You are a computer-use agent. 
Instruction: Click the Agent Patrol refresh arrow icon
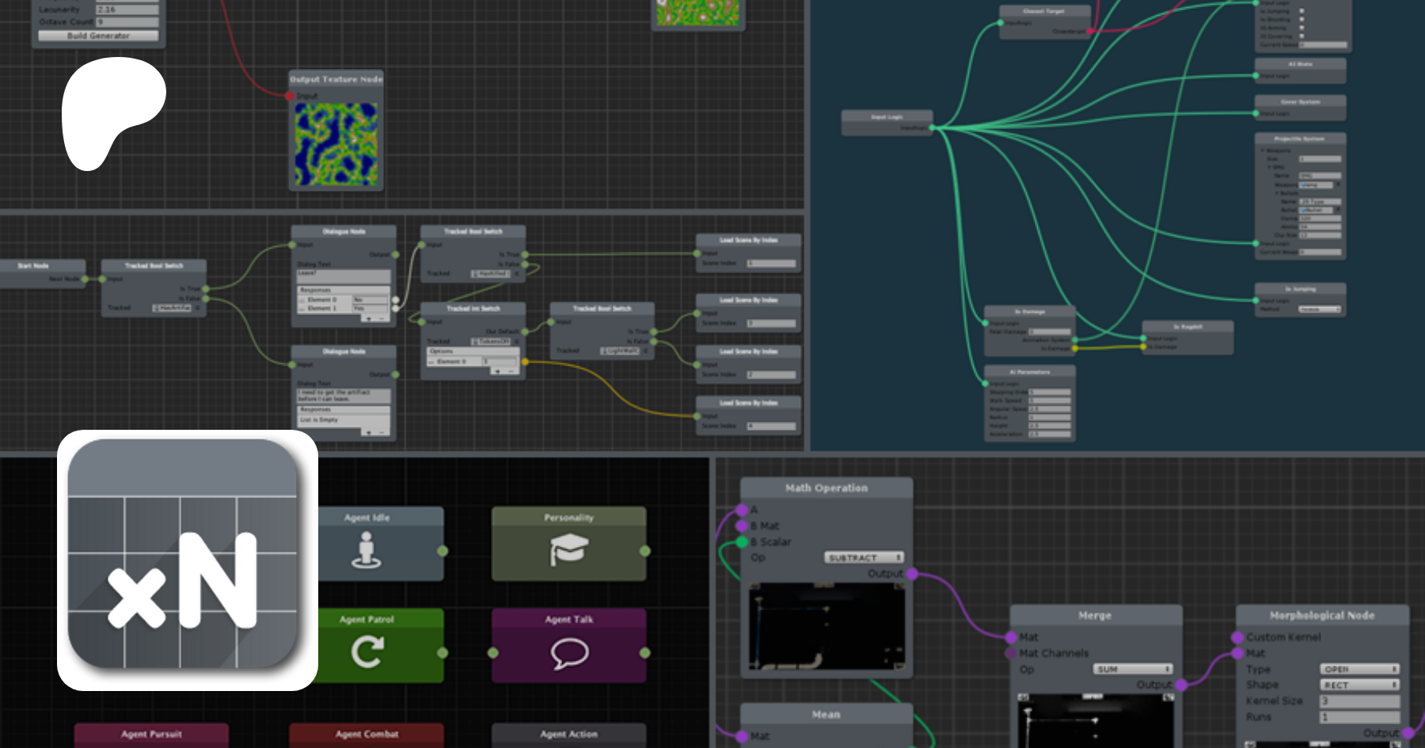click(367, 652)
